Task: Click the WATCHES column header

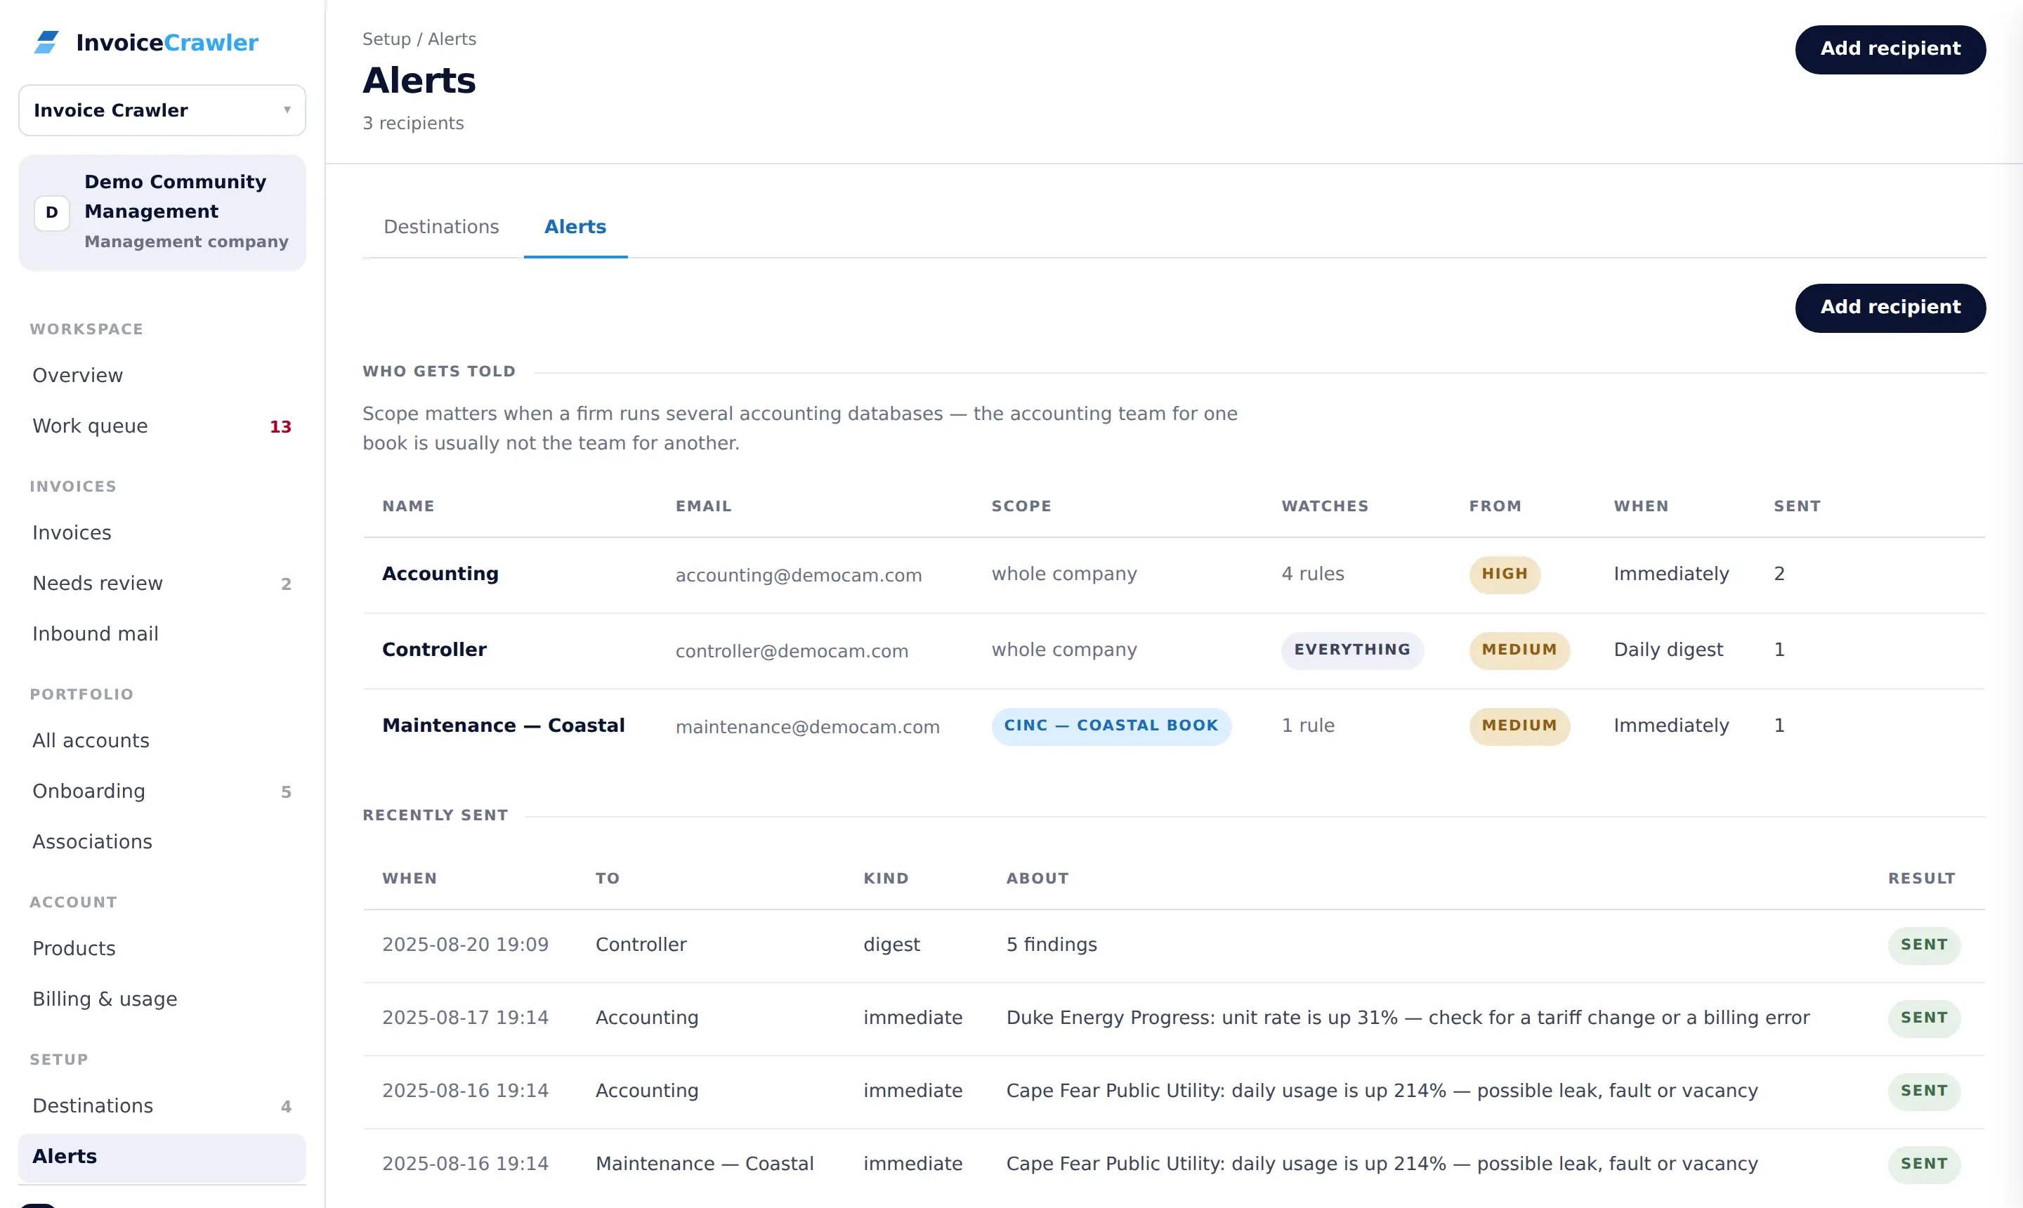Action: point(1325,506)
